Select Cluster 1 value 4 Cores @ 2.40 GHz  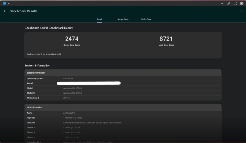pos(72,128)
